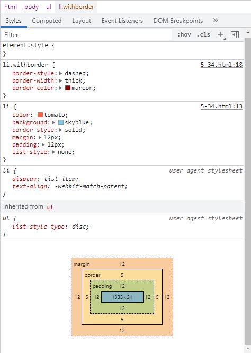The image size is (251, 353).
Task: Expand the struck-through border-style solid shorthand
Action: 60,130
